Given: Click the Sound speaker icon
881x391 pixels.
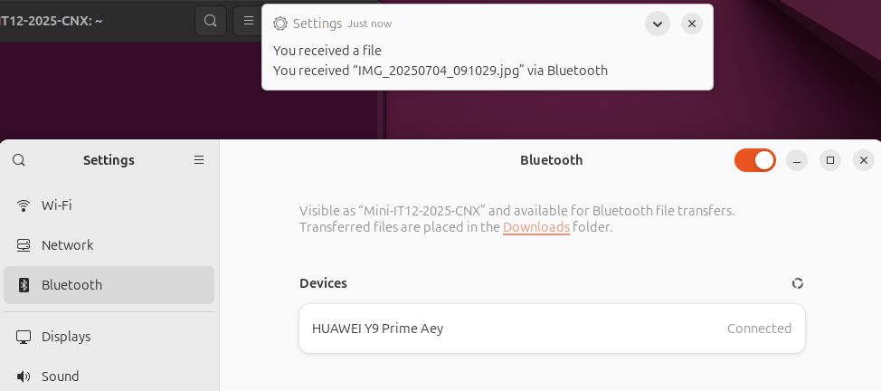Looking at the screenshot, I should pos(24,377).
